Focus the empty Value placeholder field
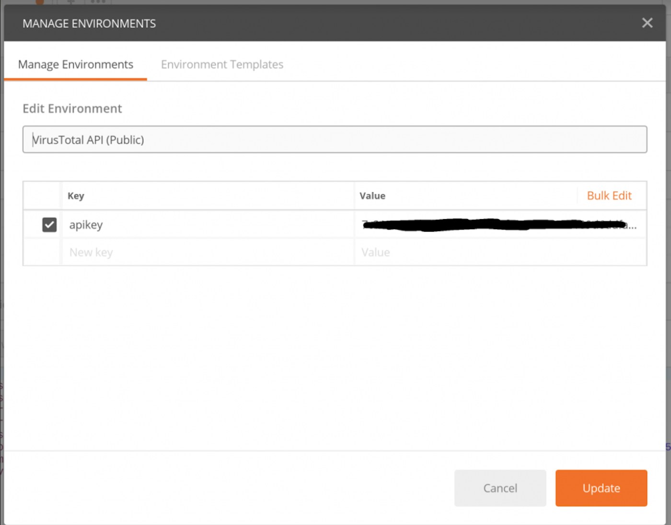 tap(498, 253)
